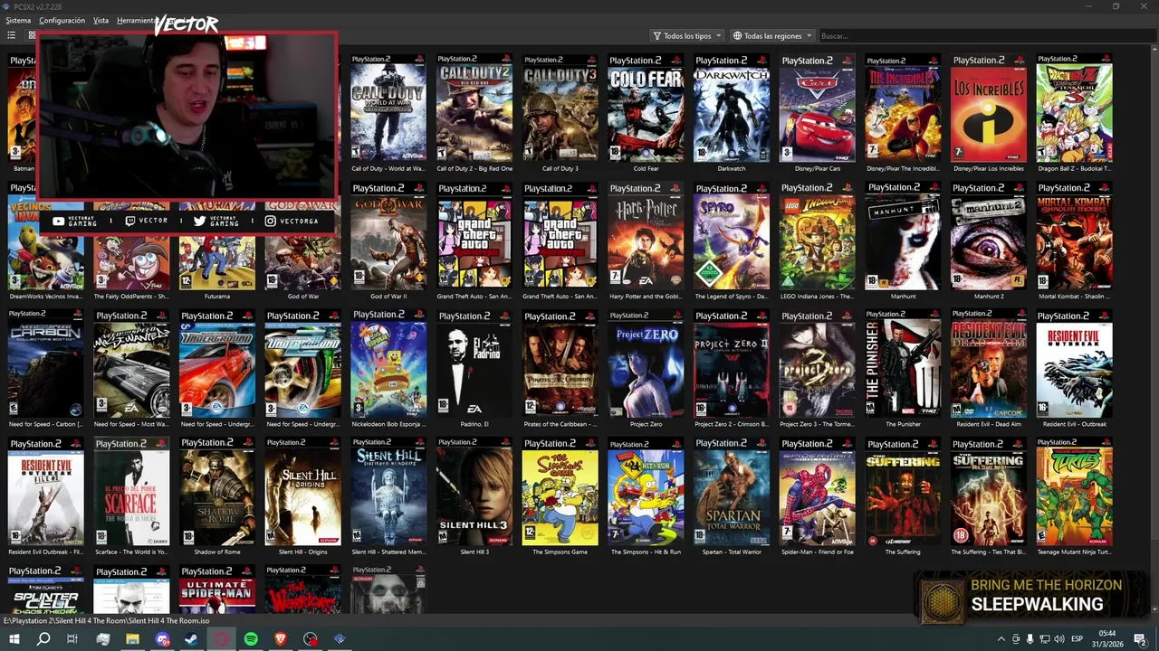Select the Project Zero 2 Crimson Butterfly cover
This screenshot has height=651, width=1159.
[732, 363]
